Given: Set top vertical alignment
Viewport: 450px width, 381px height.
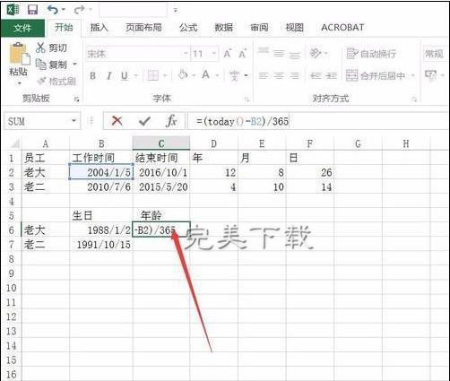Looking at the screenshot, I should pyautogui.click(x=264, y=50).
